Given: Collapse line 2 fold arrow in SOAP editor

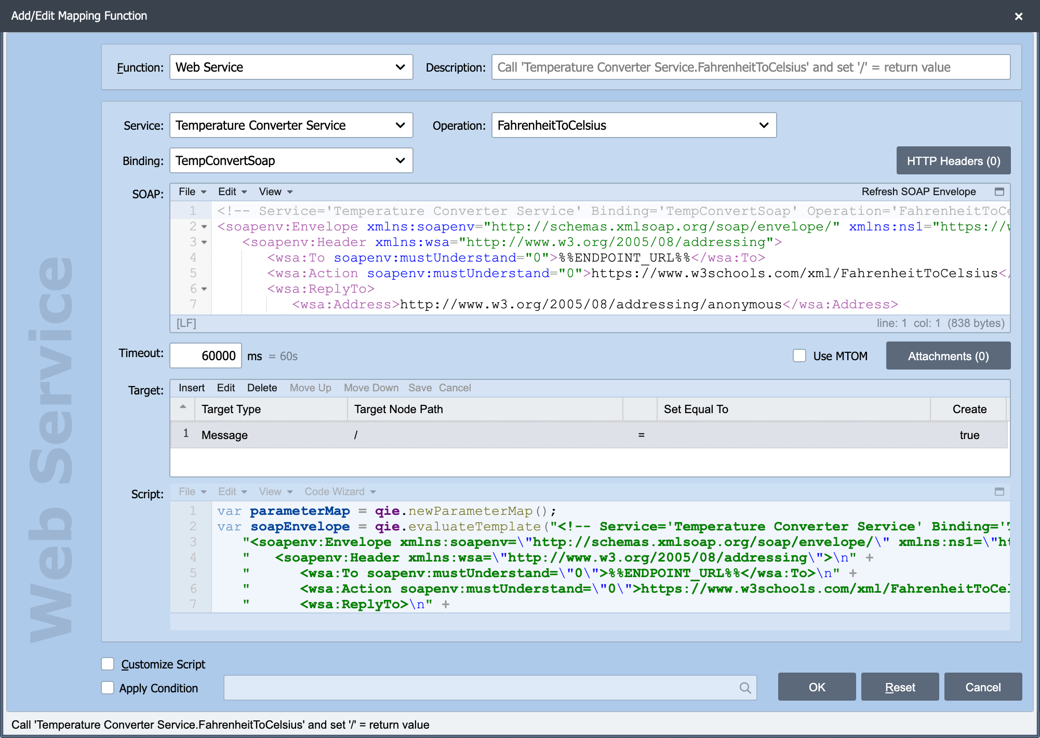Looking at the screenshot, I should [x=204, y=227].
